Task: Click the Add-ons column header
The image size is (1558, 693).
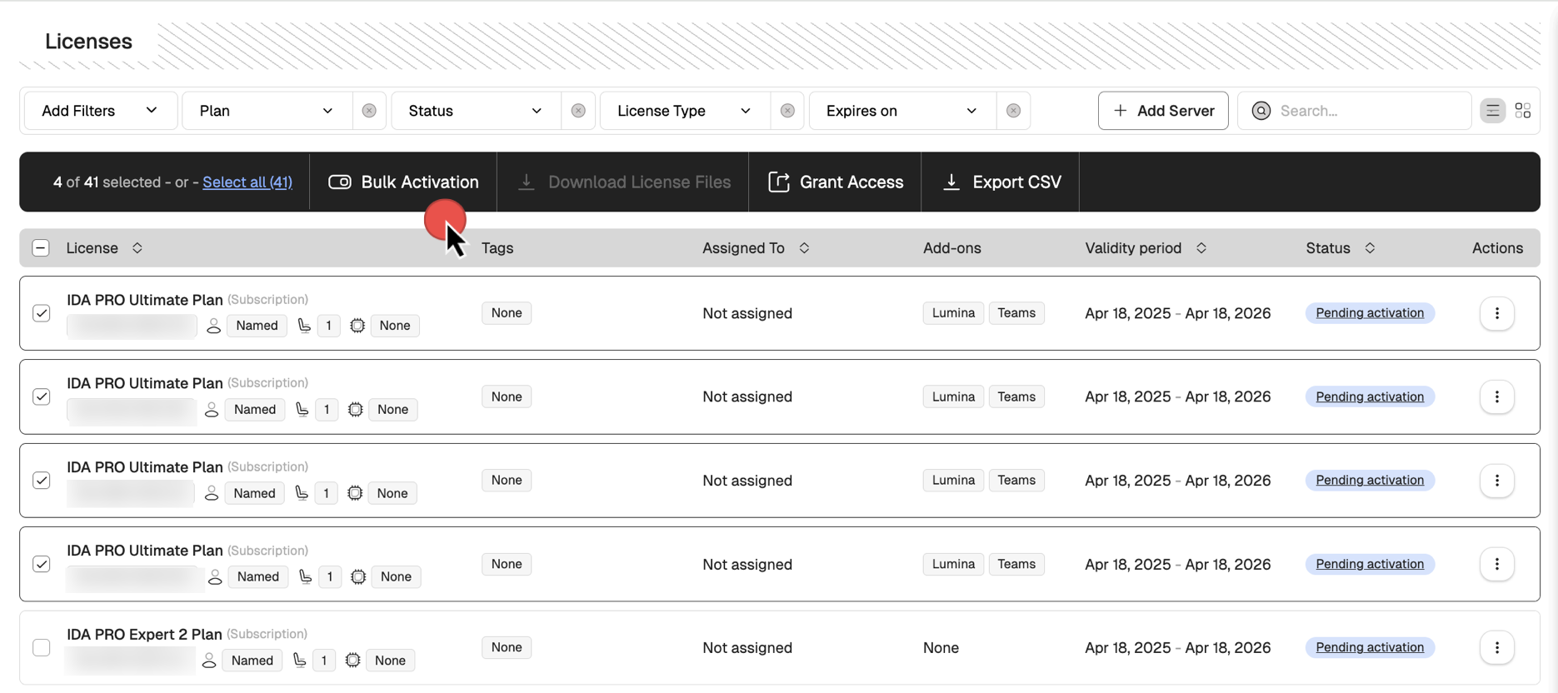Action: [x=952, y=248]
